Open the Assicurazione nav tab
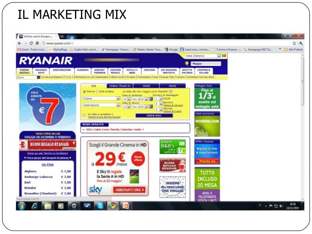The image size is (312, 234). (62, 71)
